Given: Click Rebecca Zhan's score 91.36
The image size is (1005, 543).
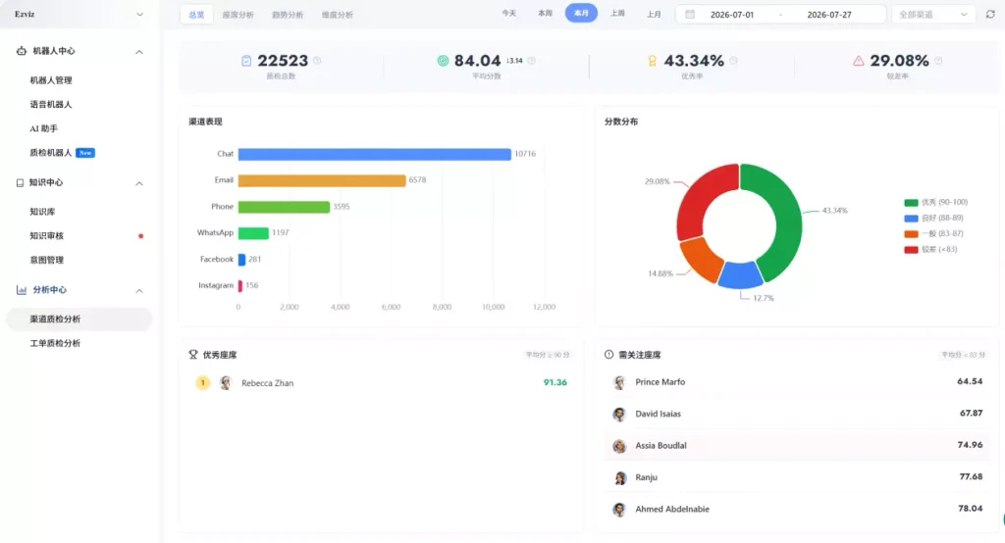Looking at the screenshot, I should click(x=555, y=382).
